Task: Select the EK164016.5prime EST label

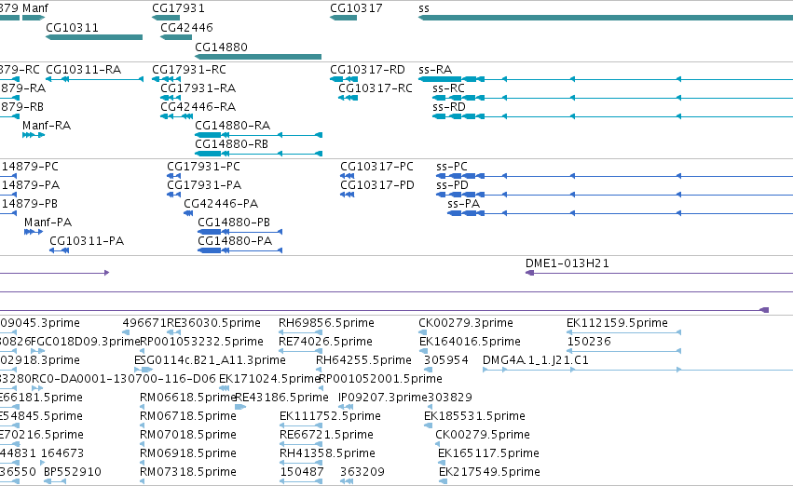Action: 470,342
